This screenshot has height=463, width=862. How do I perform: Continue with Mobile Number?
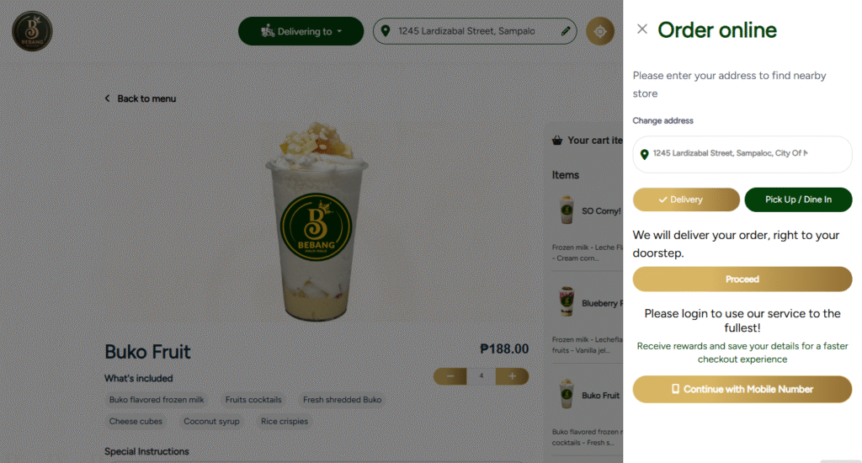pos(742,389)
